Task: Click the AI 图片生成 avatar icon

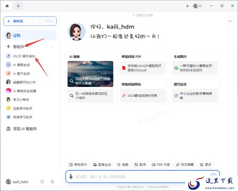Action: point(8,74)
